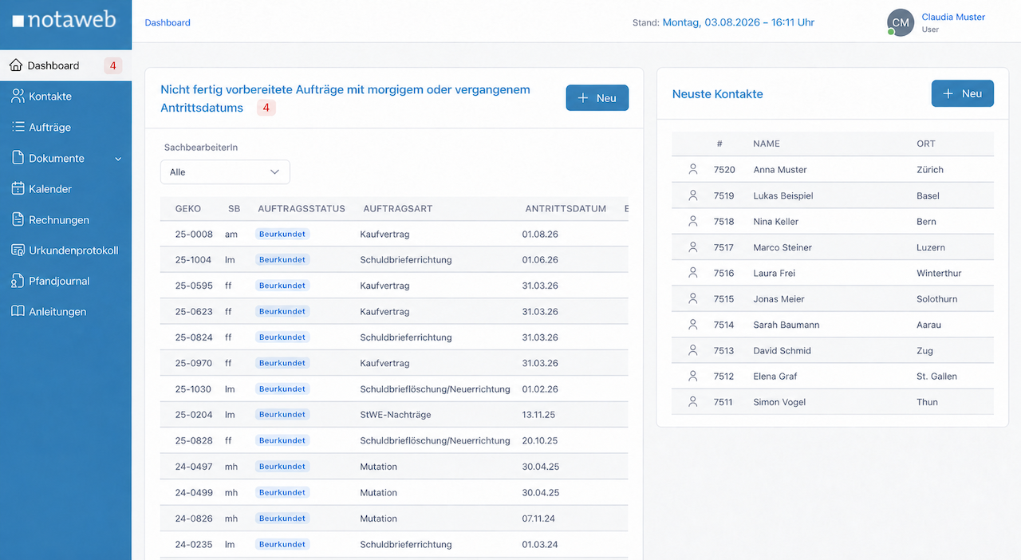Click contact number 7520

click(724, 170)
